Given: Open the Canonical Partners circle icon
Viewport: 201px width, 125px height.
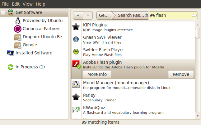Looking at the screenshot, I should click(18, 29).
